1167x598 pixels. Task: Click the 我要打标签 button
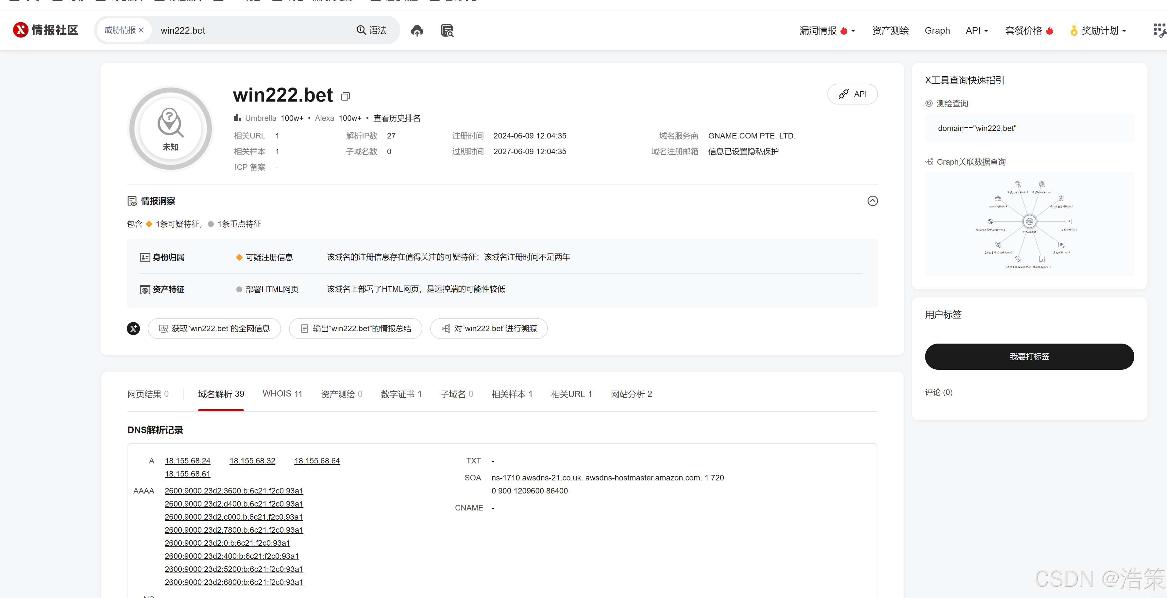coord(1029,357)
